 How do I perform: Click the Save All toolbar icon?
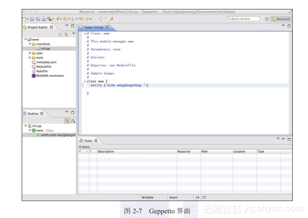[38, 19]
